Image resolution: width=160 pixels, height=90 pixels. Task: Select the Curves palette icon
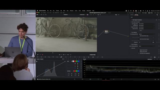[x=61, y=57]
